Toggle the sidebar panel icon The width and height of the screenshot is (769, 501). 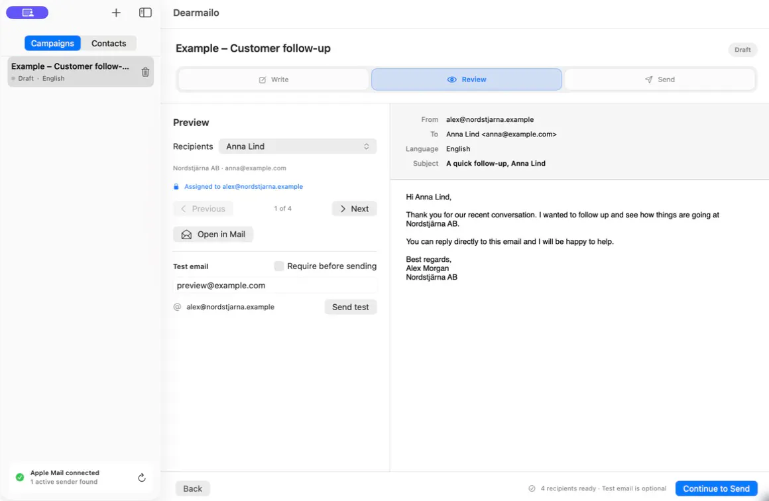145,13
